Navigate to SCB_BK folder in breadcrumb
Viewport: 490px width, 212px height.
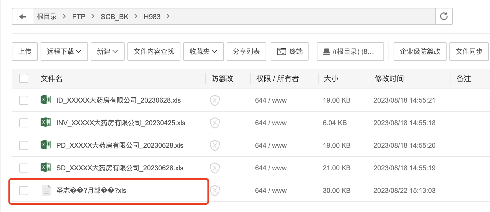(114, 17)
